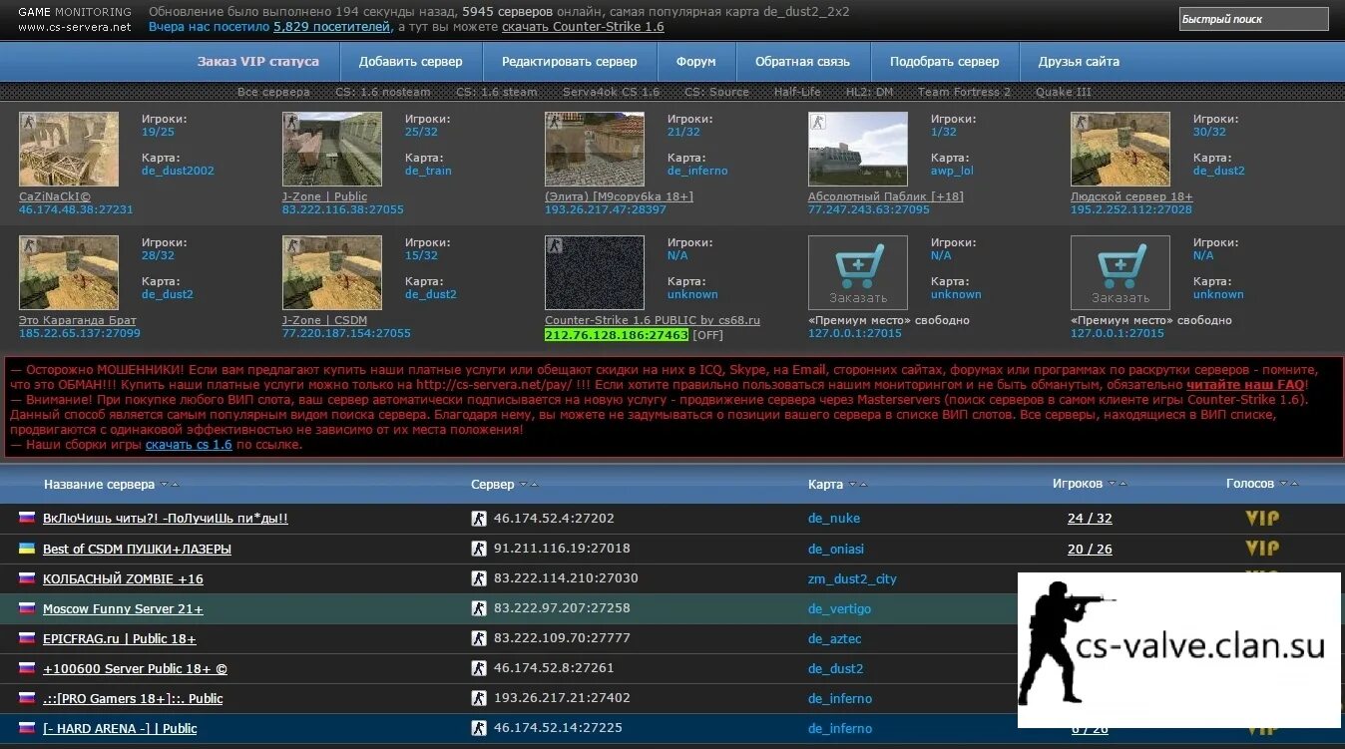
Task: Click the CS game icon next to 83.222.109.70:27777
Action: click(479, 638)
